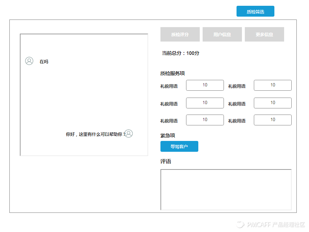Click the customer avatar beside 在吗

[29, 61]
